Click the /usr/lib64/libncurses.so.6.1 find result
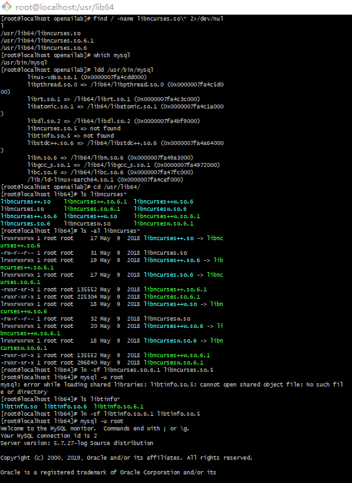This screenshot has width=352, height=483. click(x=47, y=41)
